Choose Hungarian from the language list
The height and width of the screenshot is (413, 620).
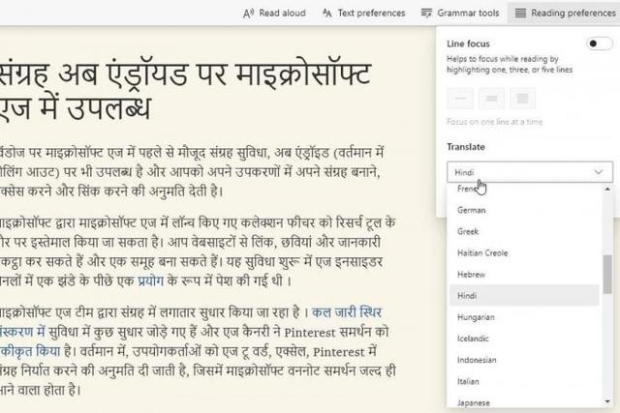tap(524, 317)
